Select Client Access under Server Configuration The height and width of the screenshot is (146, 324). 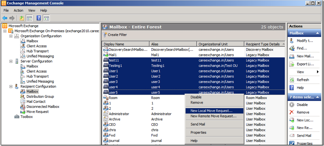pos(37,71)
